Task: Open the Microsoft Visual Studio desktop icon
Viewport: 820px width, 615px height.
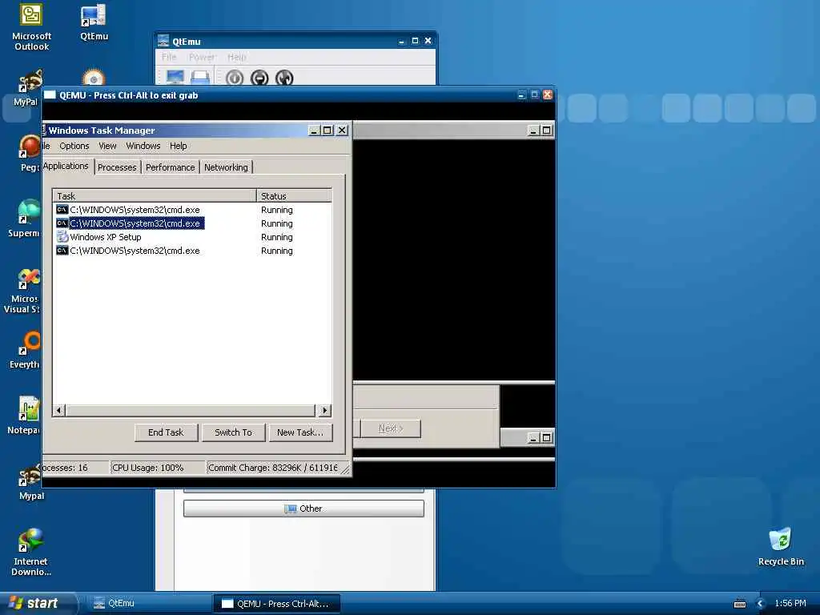Action: coord(22,291)
